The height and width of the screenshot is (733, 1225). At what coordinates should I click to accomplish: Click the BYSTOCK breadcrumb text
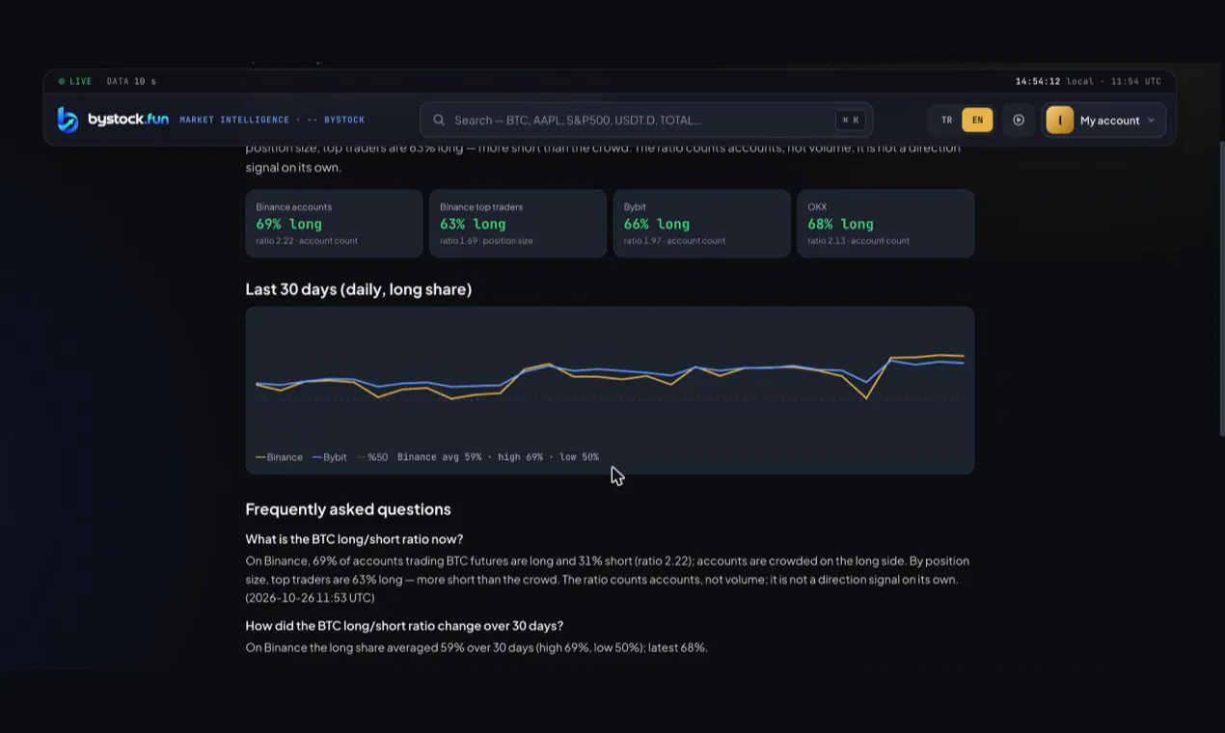[344, 121]
